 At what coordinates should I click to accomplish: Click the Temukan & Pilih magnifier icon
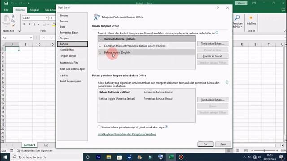click(237, 18)
